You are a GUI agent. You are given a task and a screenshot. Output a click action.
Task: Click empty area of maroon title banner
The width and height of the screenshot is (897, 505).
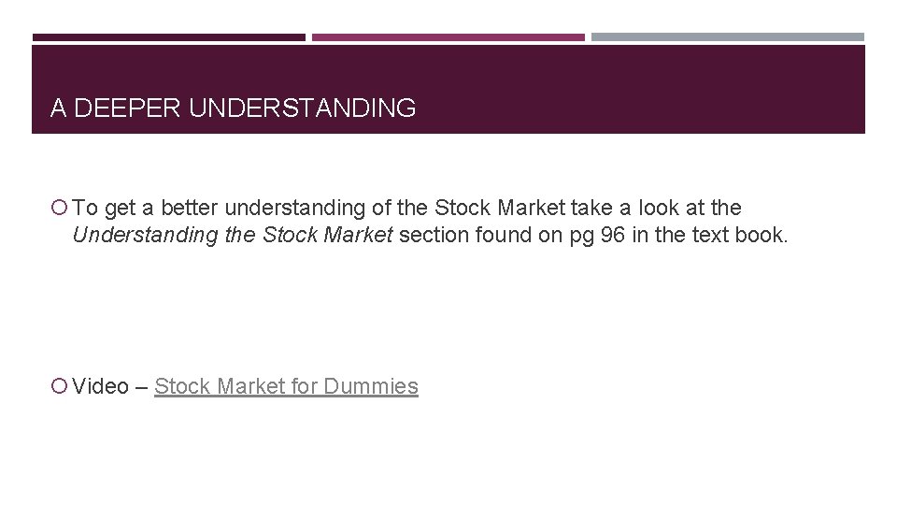[641, 90]
